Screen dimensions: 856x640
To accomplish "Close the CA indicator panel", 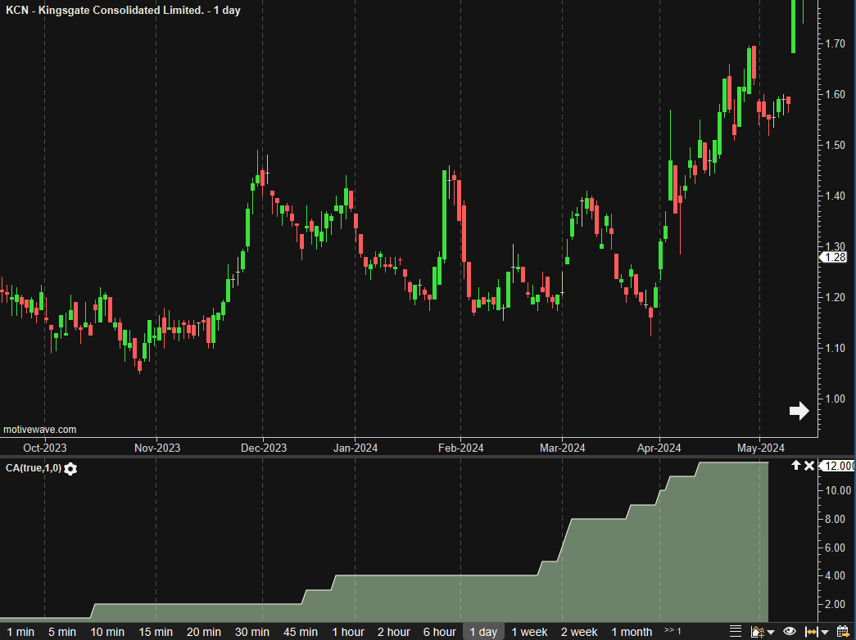I will click(x=809, y=466).
